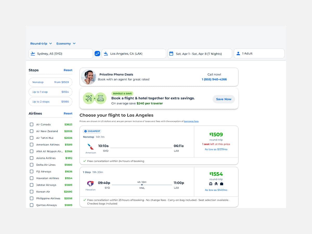Check the Jetstar Airways filter
This screenshot has width=312, height=234.
pyautogui.click(x=31, y=185)
